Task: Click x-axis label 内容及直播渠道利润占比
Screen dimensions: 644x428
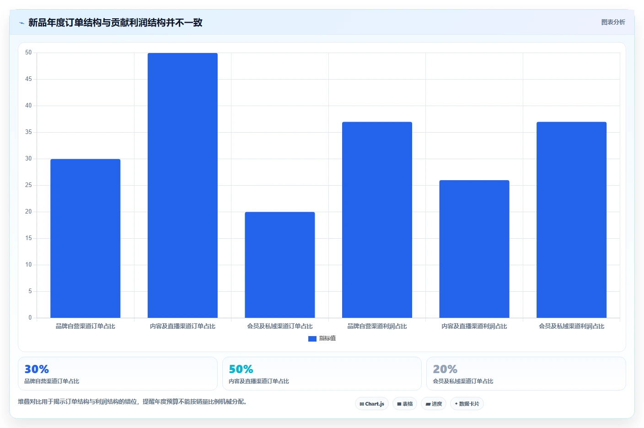Action: click(x=474, y=326)
